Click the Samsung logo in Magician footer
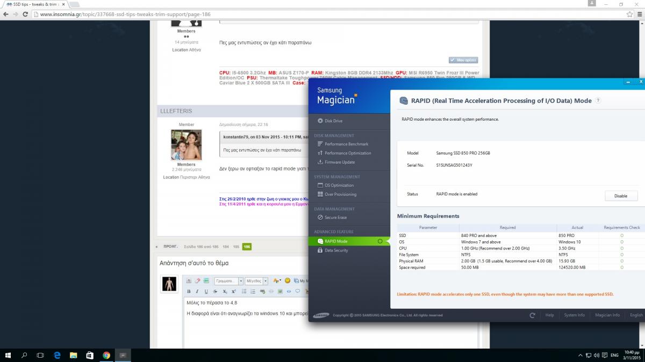This screenshot has height=362, width=645. pyautogui.click(x=321, y=315)
